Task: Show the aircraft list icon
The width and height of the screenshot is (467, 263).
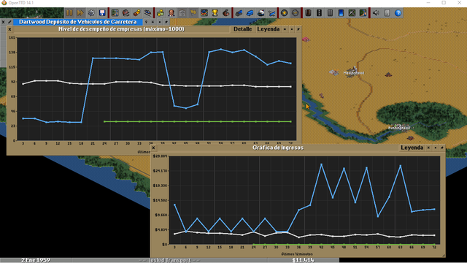Action: tap(271, 13)
